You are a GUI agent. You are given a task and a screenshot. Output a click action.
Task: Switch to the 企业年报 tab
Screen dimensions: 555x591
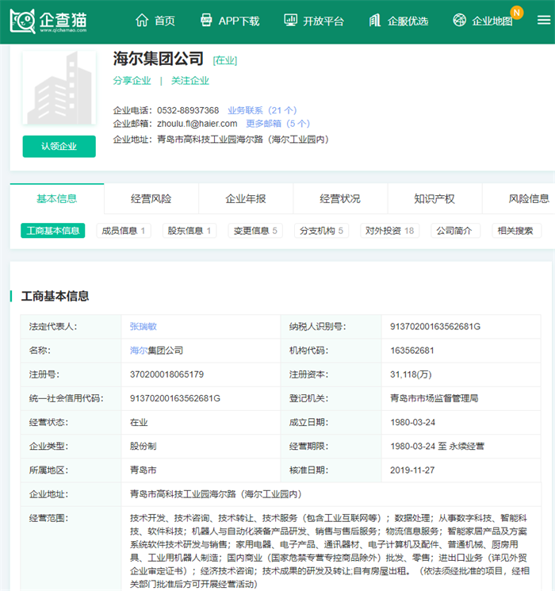coord(246,198)
